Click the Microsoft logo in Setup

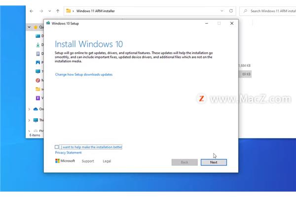click(65, 161)
